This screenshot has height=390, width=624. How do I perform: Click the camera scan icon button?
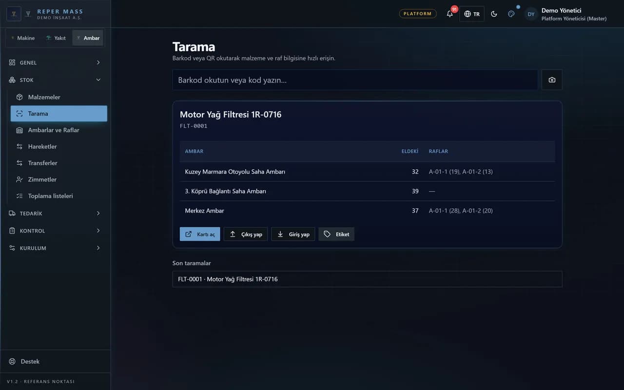pyautogui.click(x=552, y=80)
